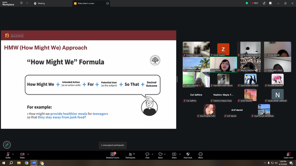Select Nada atikah saffanah N avatar
The height and width of the screenshot is (166, 296).
(x=277, y=95)
